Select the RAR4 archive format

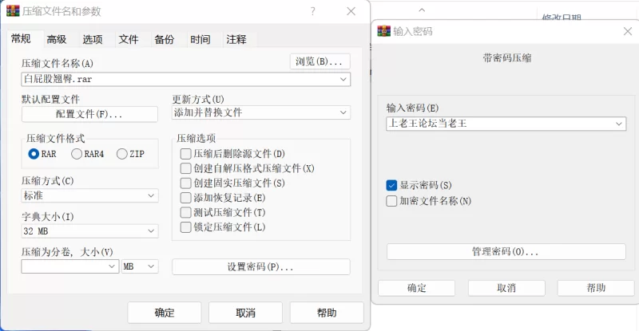point(77,154)
